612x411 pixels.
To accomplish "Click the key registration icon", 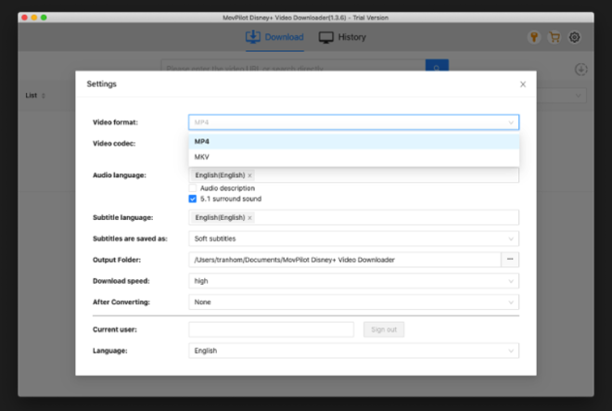I will [x=534, y=37].
